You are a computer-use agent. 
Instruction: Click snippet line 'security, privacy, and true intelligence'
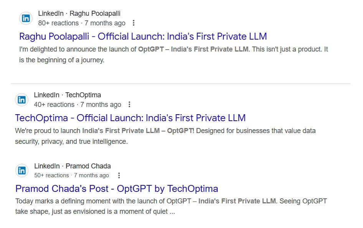click(x=71, y=141)
